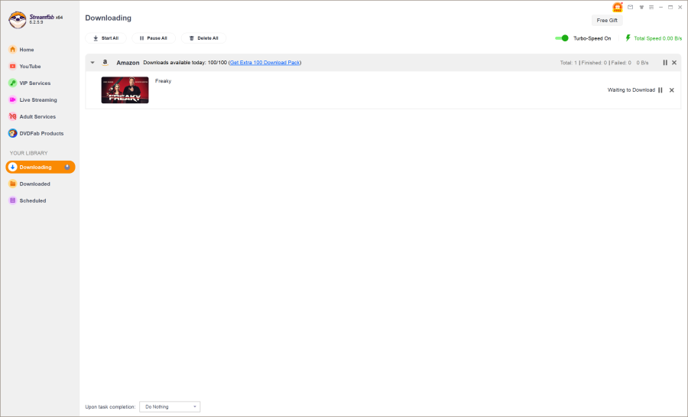
Task: Click the Amazon logo icon
Action: click(105, 63)
